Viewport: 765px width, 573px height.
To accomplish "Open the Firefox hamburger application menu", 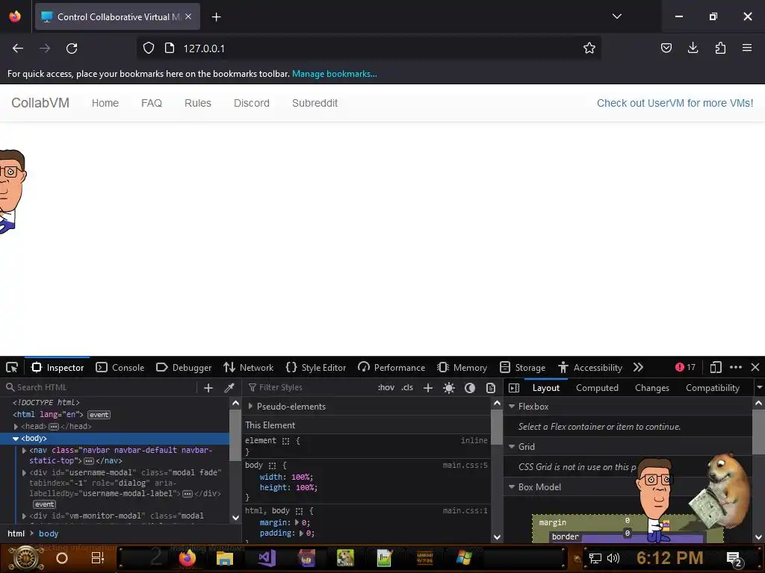I will pos(747,48).
